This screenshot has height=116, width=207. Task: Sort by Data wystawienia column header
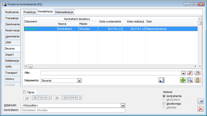110,21
